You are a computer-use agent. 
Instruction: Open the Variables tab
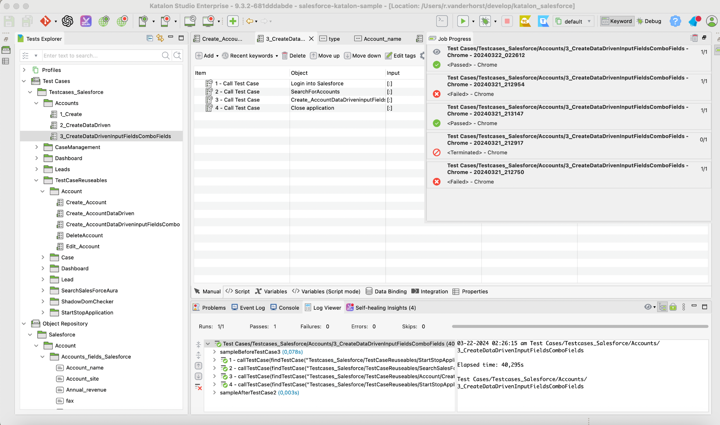(271, 291)
